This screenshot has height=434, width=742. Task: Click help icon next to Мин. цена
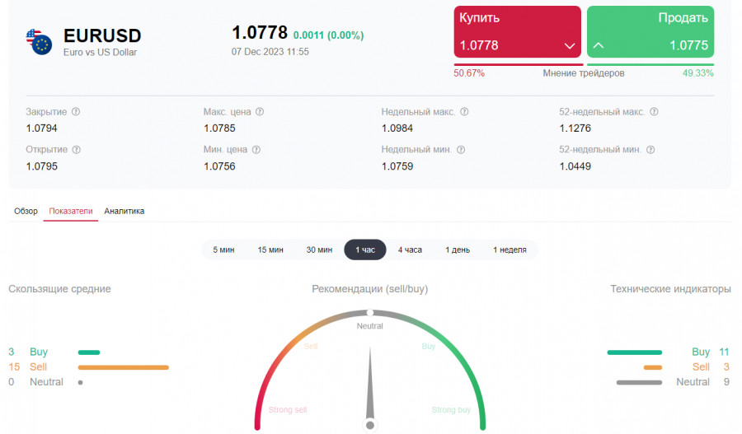click(x=256, y=149)
